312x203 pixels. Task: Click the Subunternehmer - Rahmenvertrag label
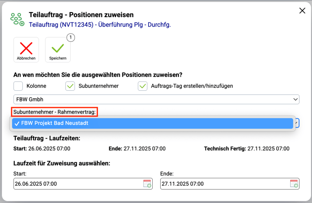[54, 112]
